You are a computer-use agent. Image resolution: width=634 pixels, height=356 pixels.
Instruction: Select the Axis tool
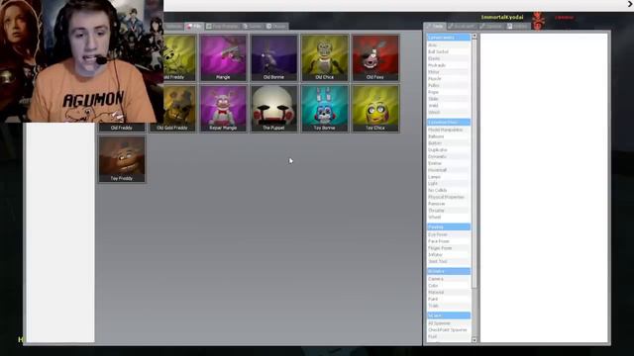point(449,45)
